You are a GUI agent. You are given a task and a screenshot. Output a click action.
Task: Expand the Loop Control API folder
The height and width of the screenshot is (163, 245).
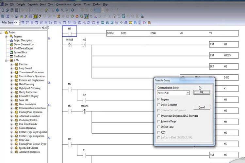click(12, 68)
